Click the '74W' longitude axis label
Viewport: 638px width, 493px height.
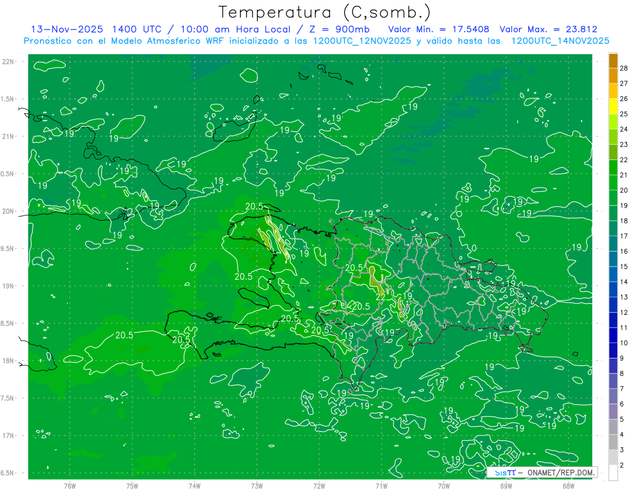(x=194, y=486)
